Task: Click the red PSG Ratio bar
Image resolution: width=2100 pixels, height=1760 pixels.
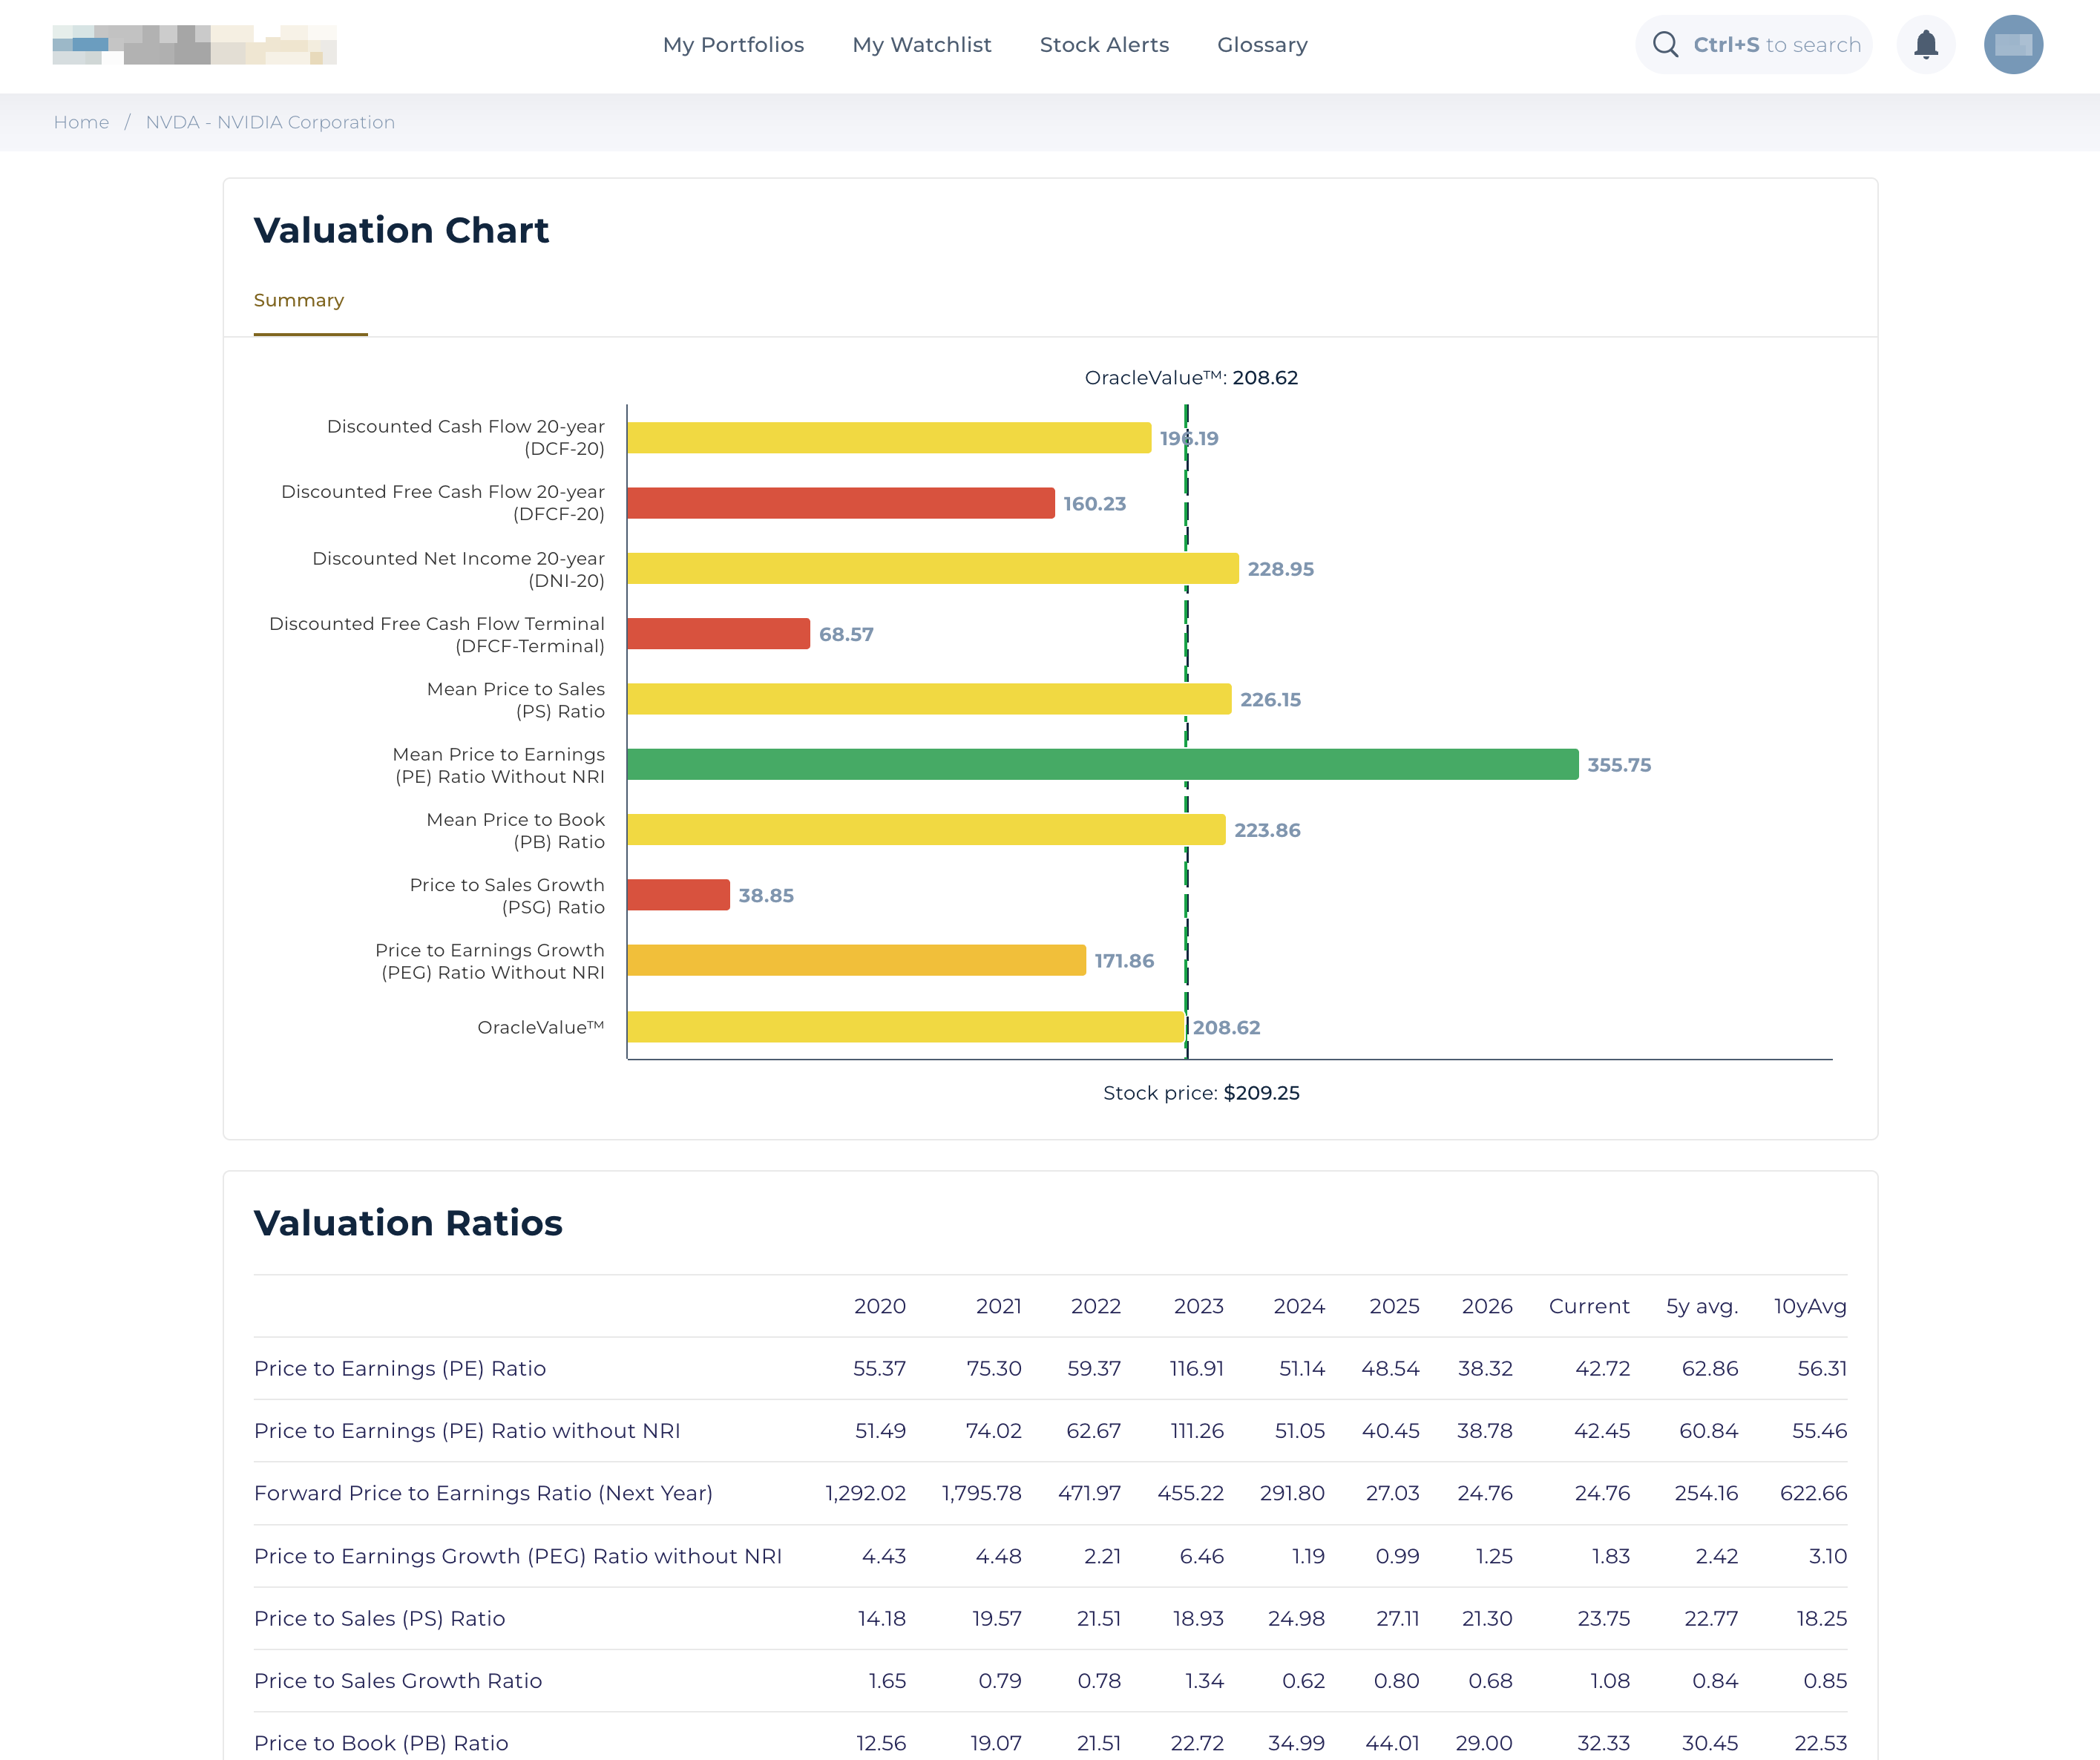Action: tap(678, 895)
